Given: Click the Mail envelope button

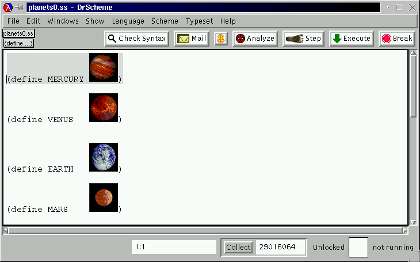Looking at the screenshot, I should coord(192,39).
